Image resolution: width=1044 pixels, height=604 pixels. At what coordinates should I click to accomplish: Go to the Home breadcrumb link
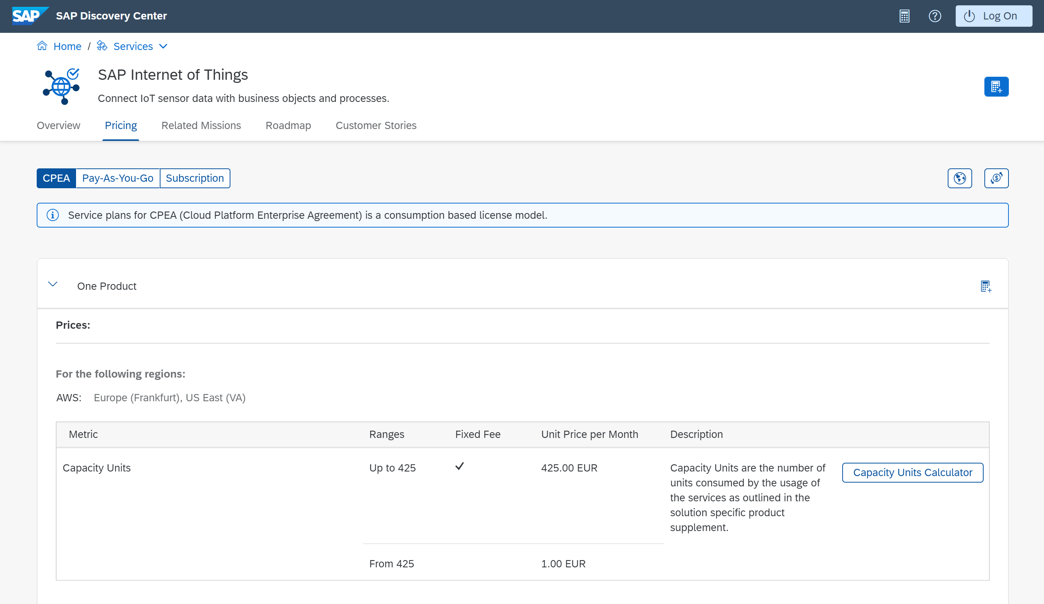(x=67, y=46)
